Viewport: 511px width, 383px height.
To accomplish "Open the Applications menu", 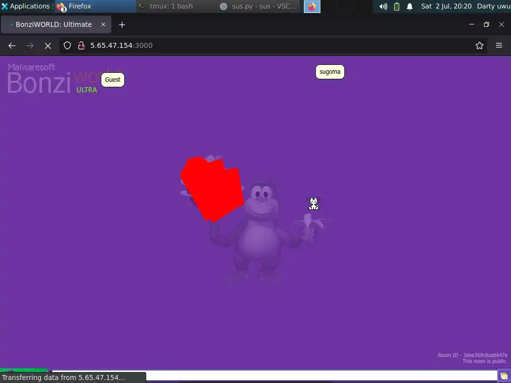I will click(x=27, y=6).
